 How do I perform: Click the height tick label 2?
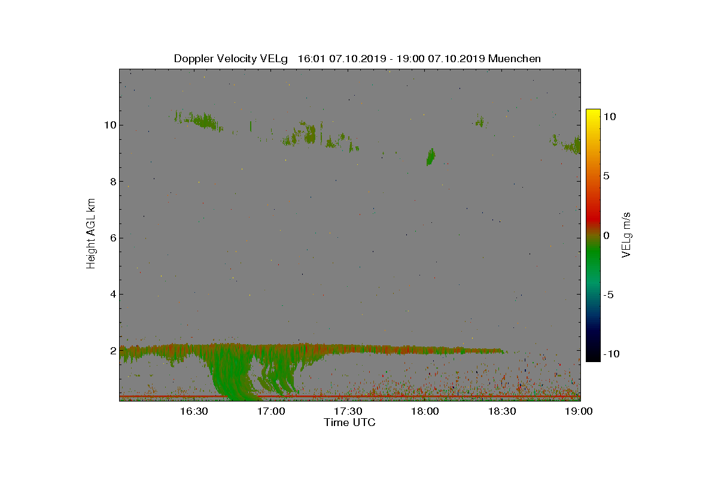tap(112, 350)
